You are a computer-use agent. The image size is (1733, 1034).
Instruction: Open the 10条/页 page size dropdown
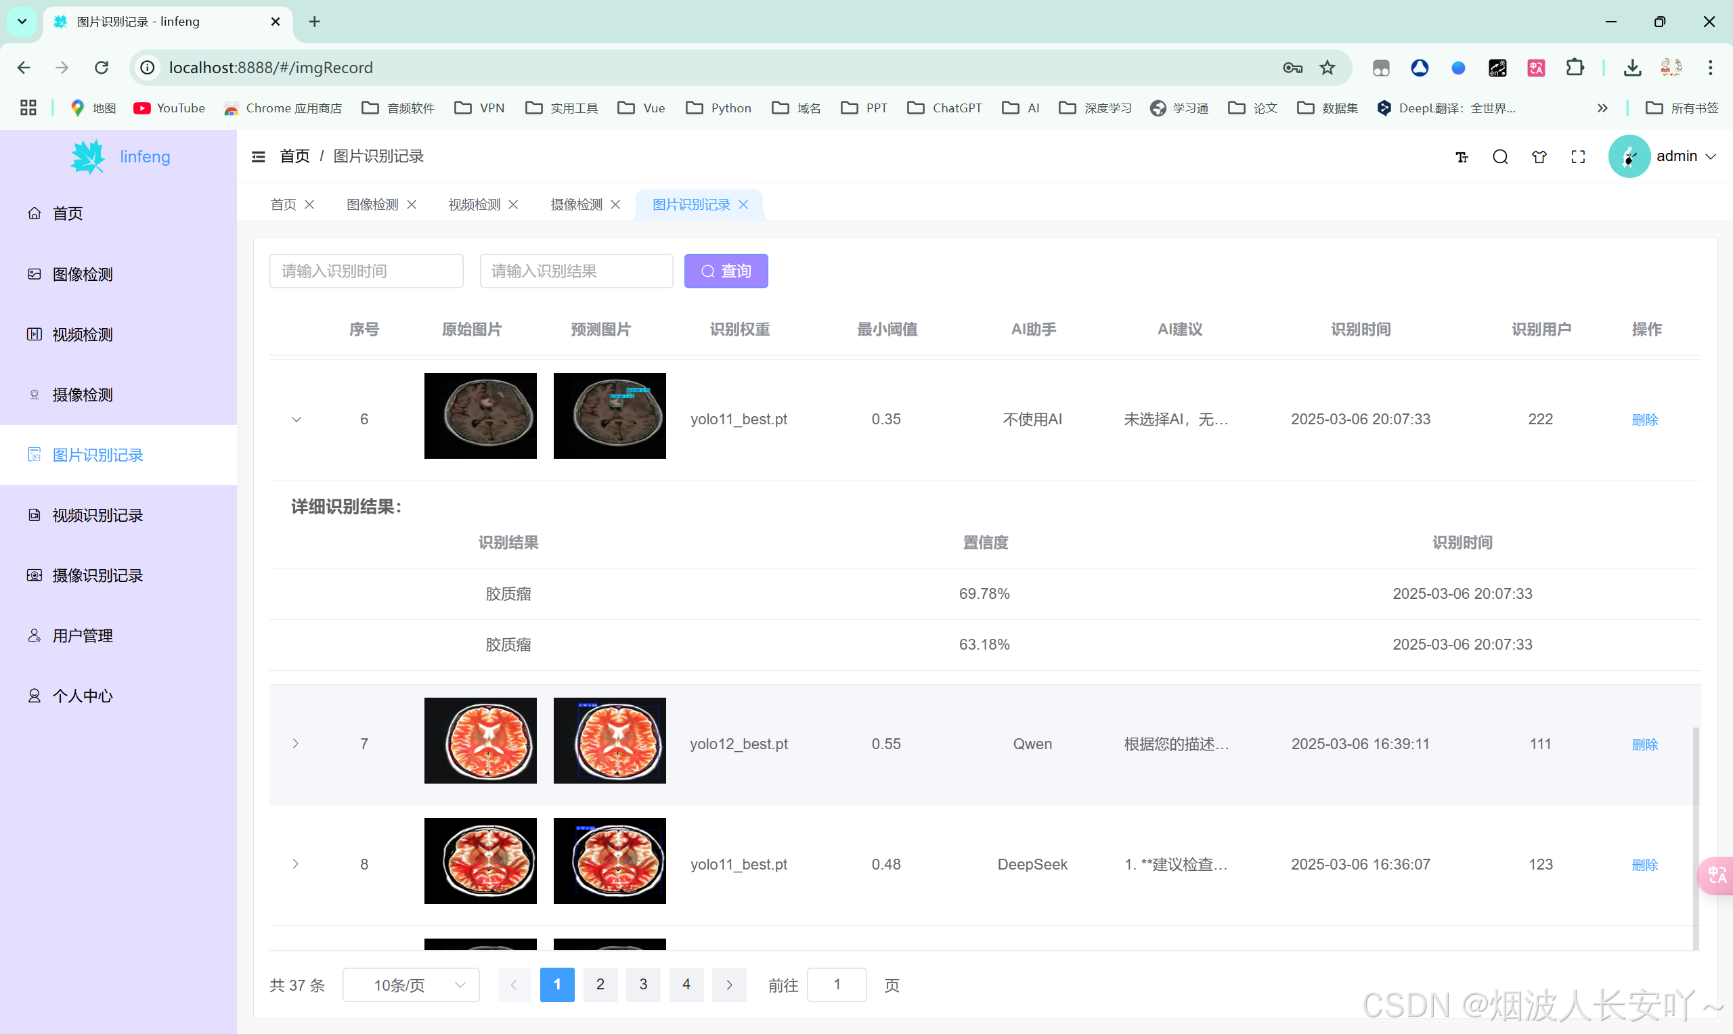(411, 985)
